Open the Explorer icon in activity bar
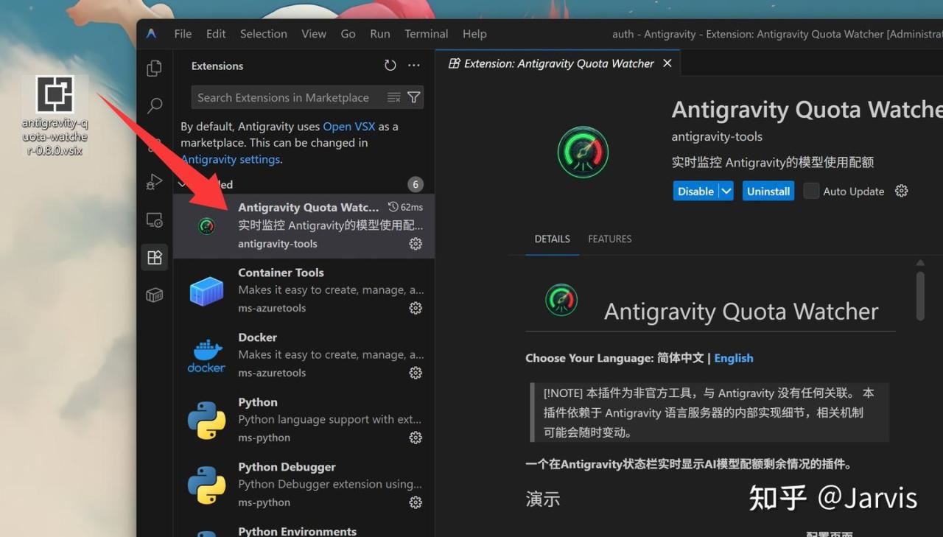Image resolution: width=943 pixels, height=537 pixels. coord(154,69)
